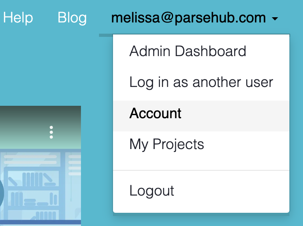
Task: Click the dark blue bar at thumbnail bottom
Action: pyautogui.click(x=40, y=222)
